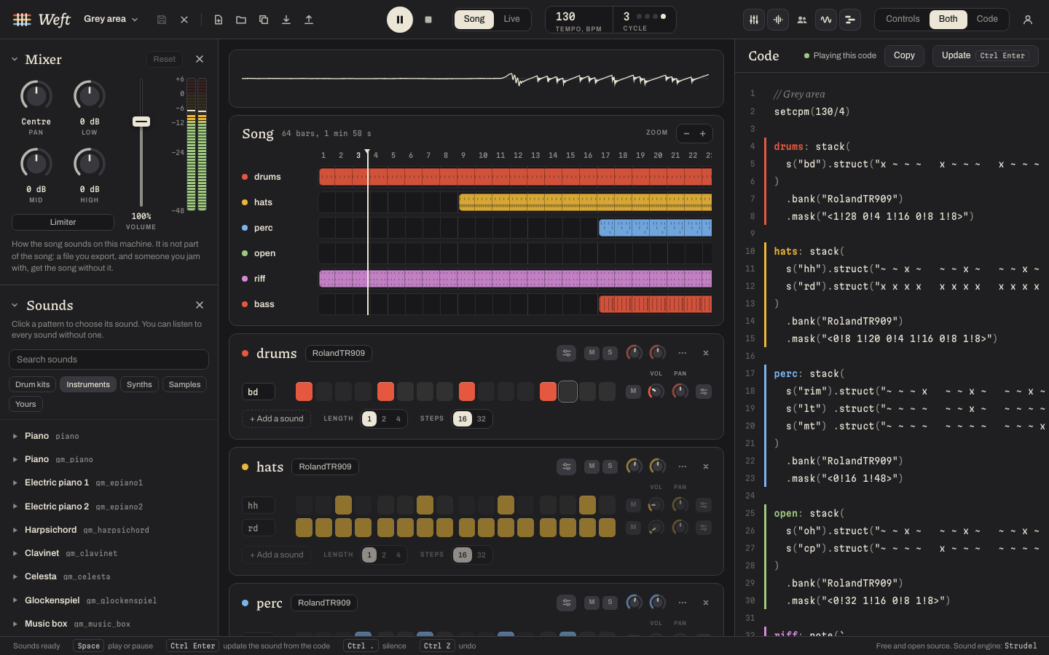Solo the perc track

[610, 603]
